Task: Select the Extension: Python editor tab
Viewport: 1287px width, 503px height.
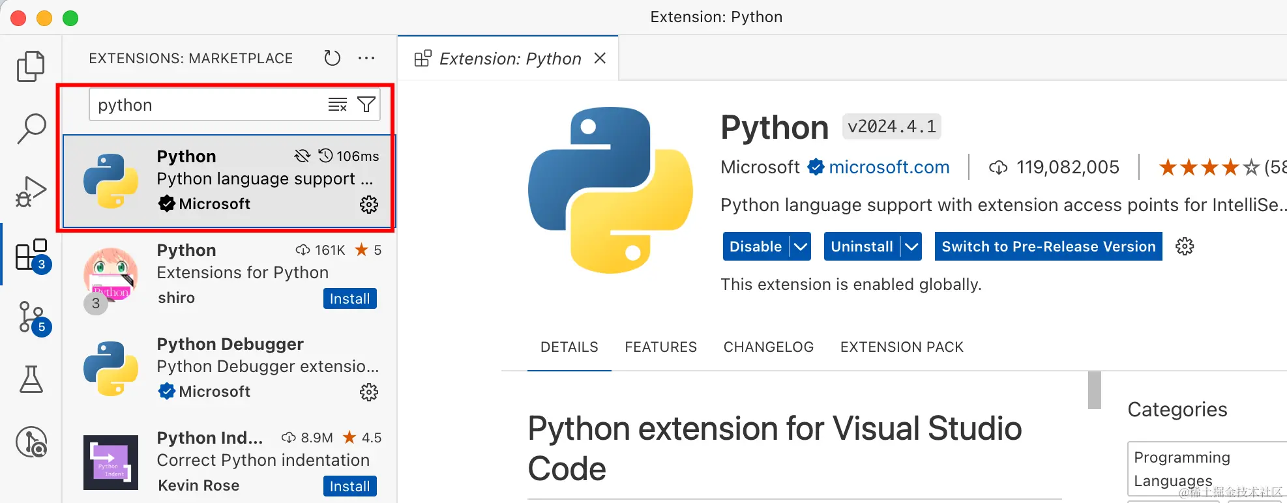Action: [x=508, y=59]
